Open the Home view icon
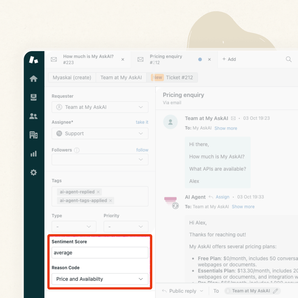This screenshot has height=298, width=298. pyautogui.click(x=33, y=78)
